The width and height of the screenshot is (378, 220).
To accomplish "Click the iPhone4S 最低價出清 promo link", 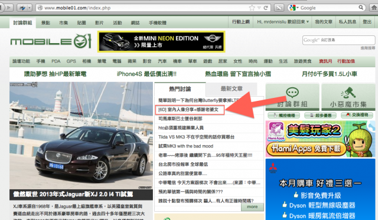I will pyautogui.click(x=146, y=74).
